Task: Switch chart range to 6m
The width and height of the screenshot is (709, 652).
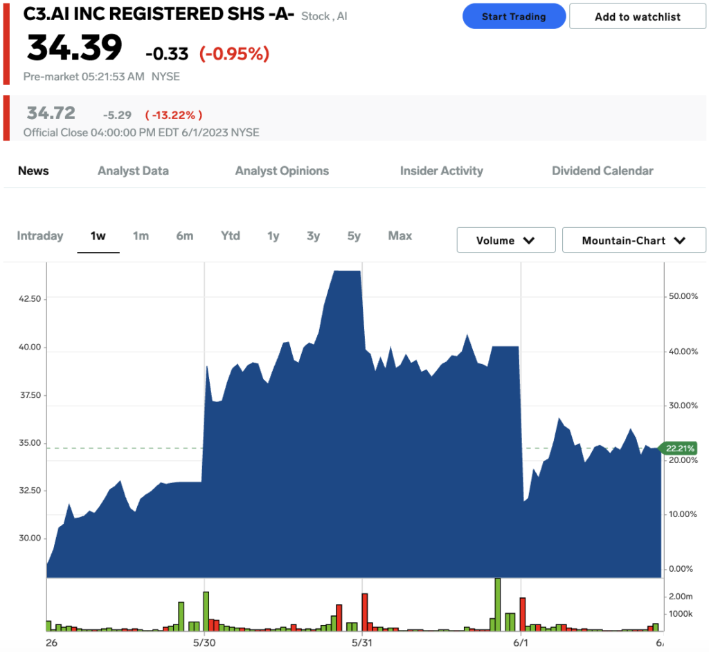Action: pos(184,235)
